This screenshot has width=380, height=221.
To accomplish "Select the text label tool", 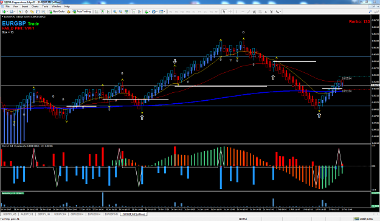I will pyautogui.click(x=271, y=12).
